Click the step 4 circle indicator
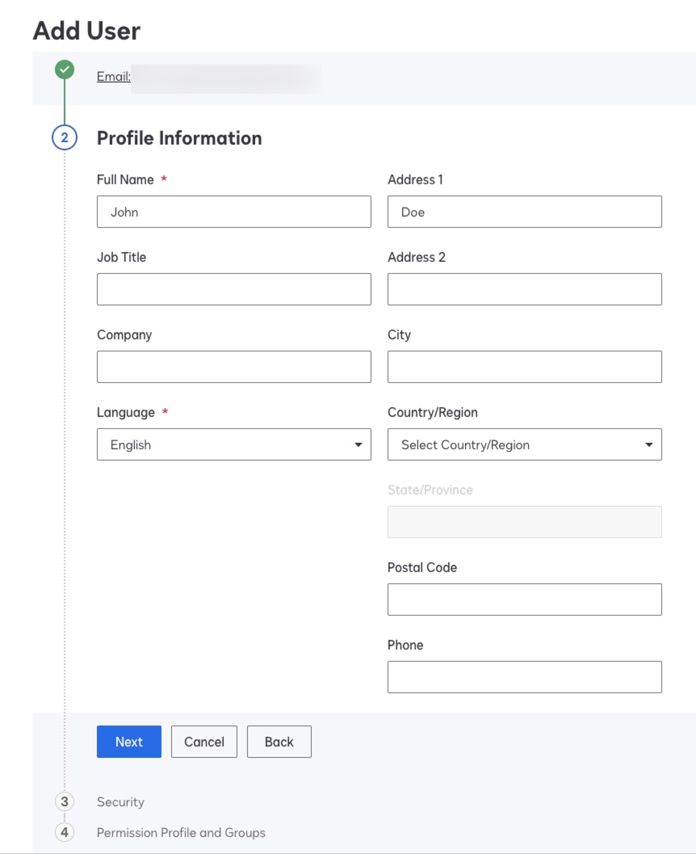The height and width of the screenshot is (854, 696). (64, 833)
